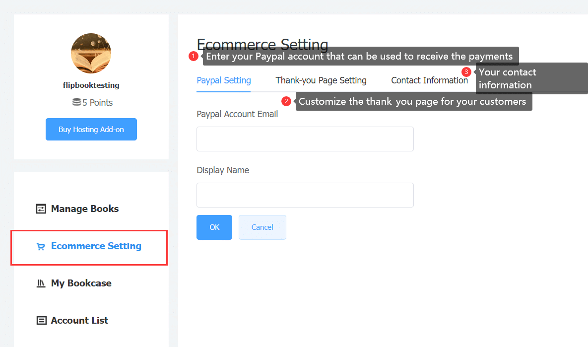Click the Buy Hosting Add-on button
Image resolution: width=588 pixels, height=347 pixels.
click(x=91, y=130)
